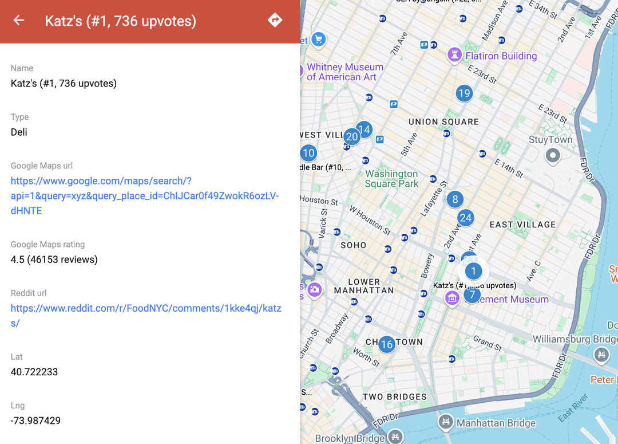Click the Manhattan Bridge text label
The height and width of the screenshot is (444, 618).
(496, 423)
